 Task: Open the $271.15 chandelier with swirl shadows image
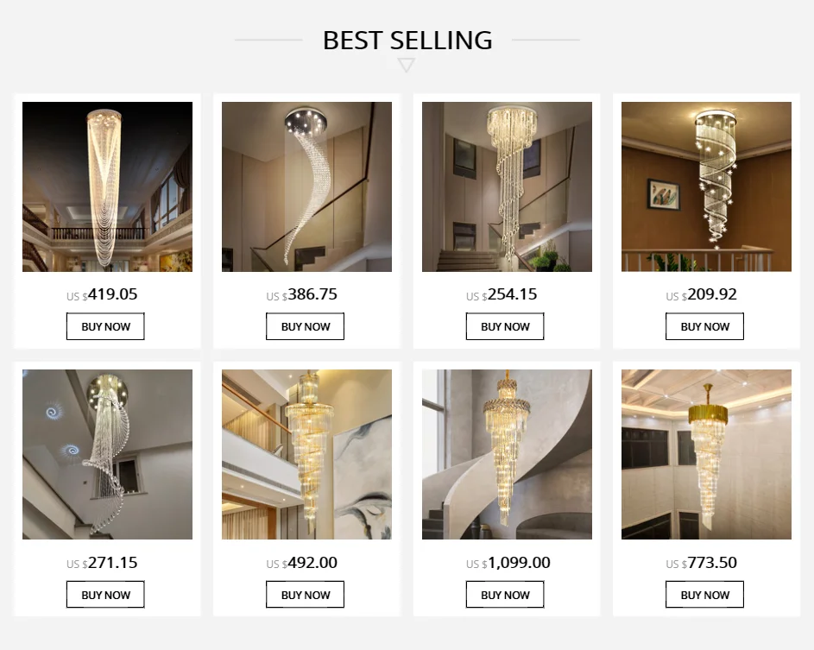point(107,454)
